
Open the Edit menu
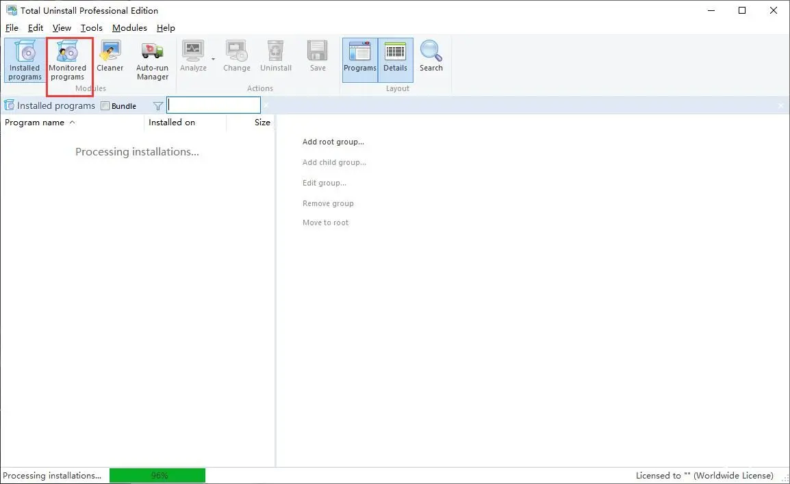[36, 27]
